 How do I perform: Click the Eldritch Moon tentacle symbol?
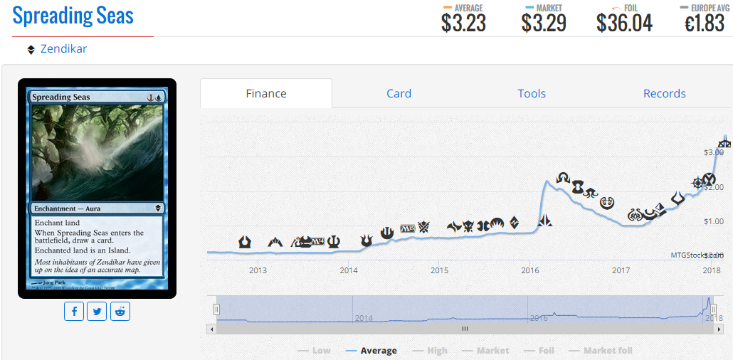[591, 192]
